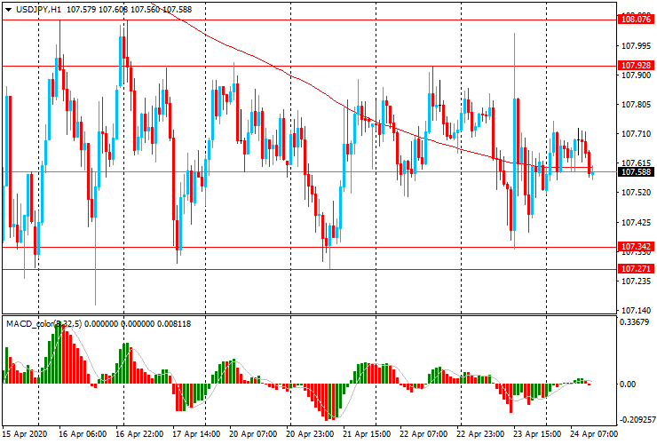This screenshot has height=444, width=657.
Task: Click the 16 Apr 22:00 time label
Action: pos(139,433)
